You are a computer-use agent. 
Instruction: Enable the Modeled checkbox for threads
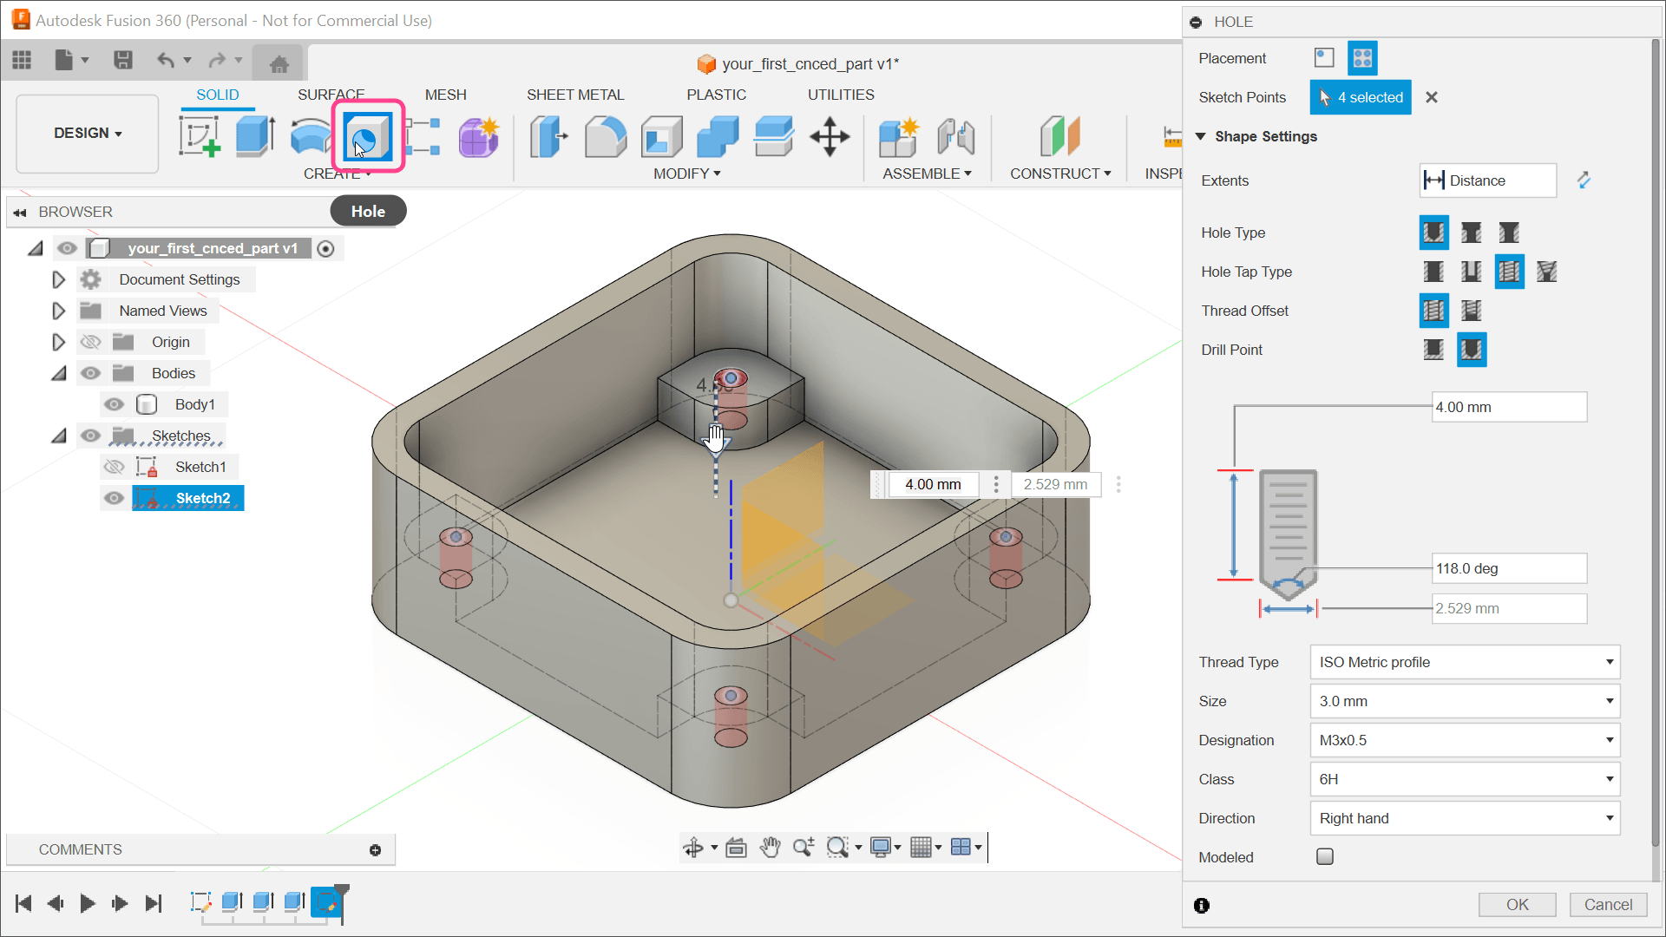pyautogui.click(x=1324, y=855)
